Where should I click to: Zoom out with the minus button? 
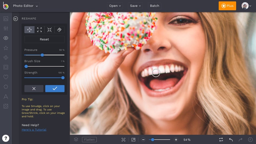point(143,140)
